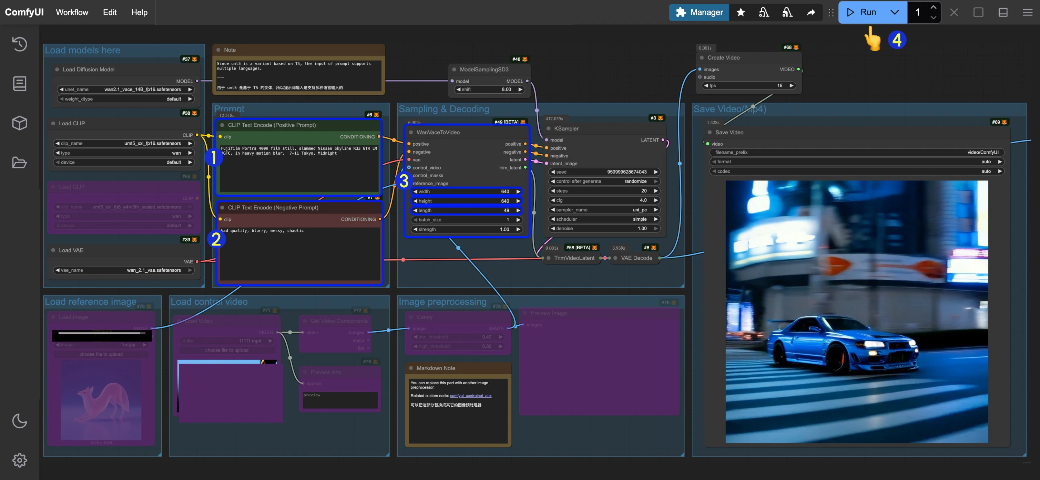Open the queue history sidebar icon

[19, 44]
